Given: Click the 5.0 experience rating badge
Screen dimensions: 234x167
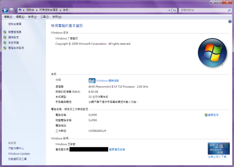Looking at the screenshot, I should click(x=92, y=81).
